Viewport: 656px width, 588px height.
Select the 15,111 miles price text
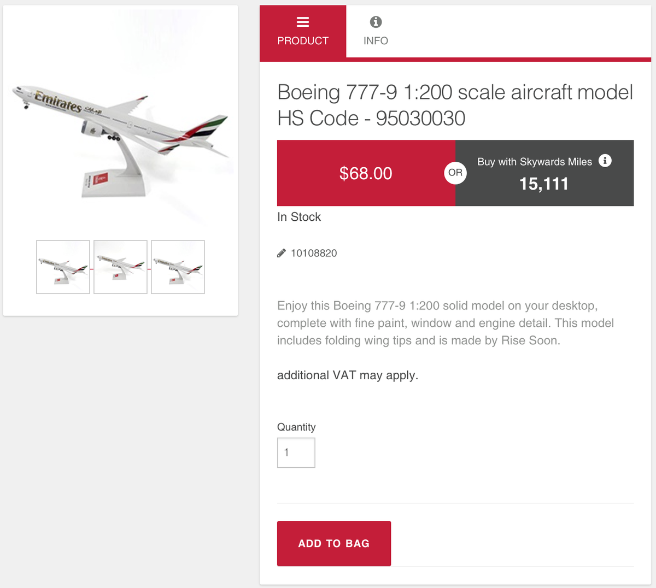544,184
